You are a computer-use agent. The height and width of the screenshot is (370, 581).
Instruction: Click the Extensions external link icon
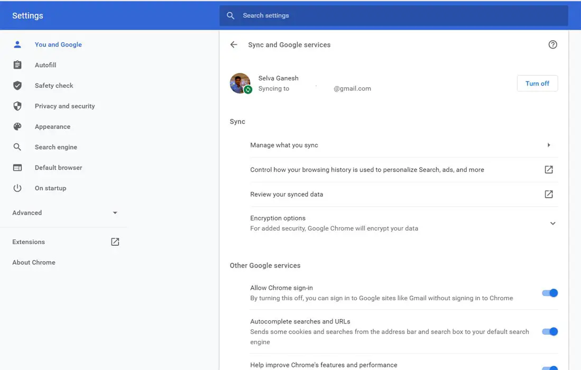115,242
